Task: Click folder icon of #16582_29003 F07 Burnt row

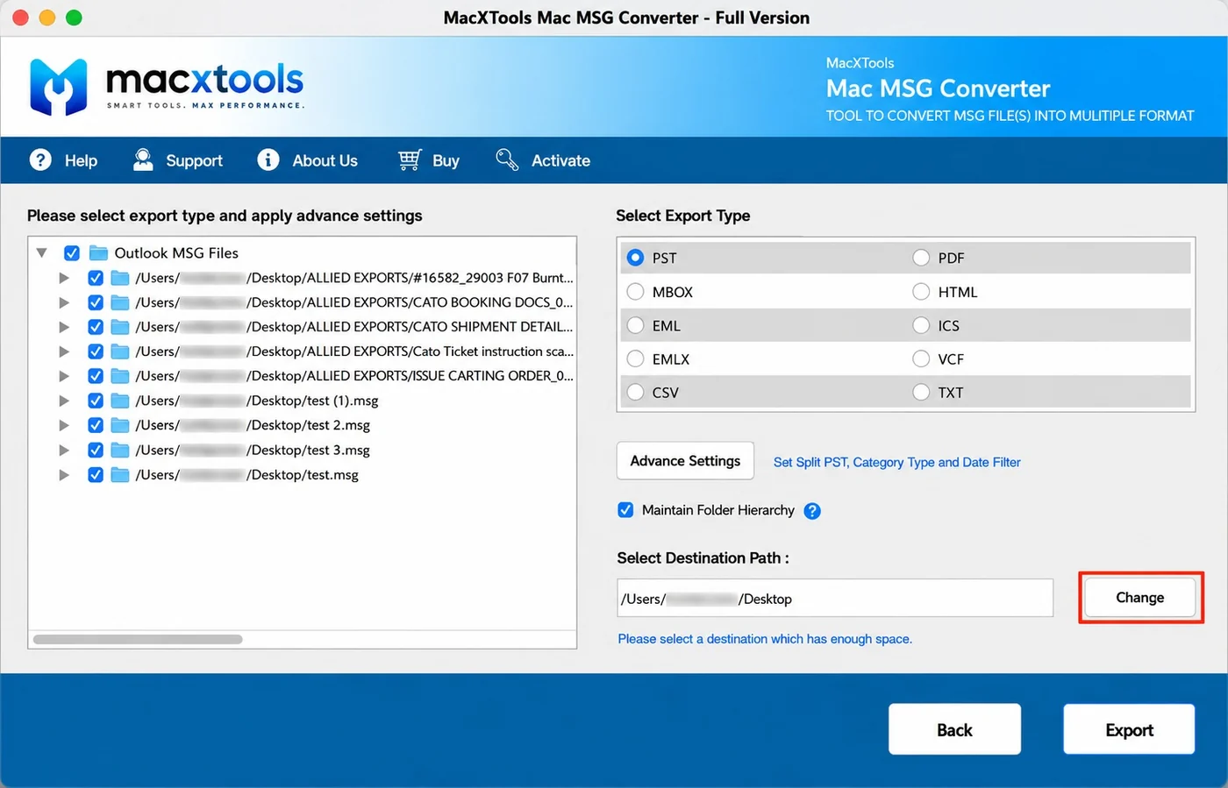Action: pyautogui.click(x=120, y=278)
